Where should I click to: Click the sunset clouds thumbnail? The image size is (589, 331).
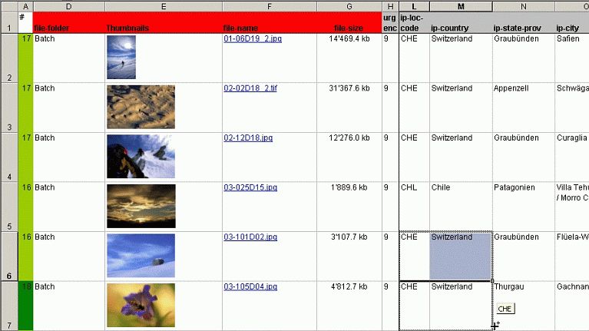(x=141, y=206)
